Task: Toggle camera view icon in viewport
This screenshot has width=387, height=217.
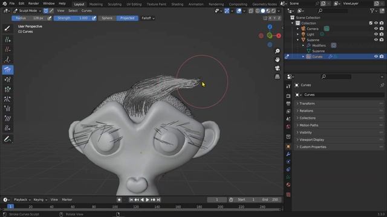Action: 278,68
